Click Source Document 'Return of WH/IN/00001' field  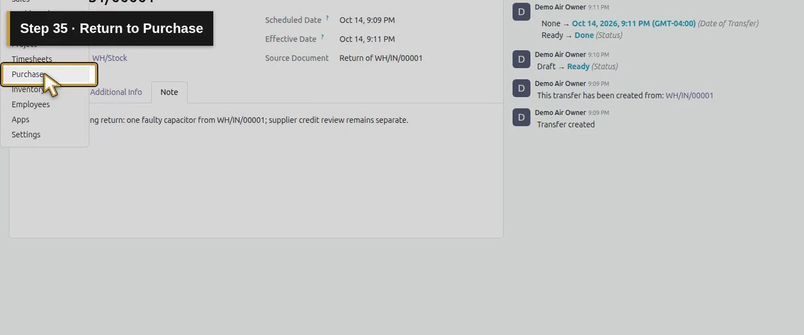click(381, 58)
